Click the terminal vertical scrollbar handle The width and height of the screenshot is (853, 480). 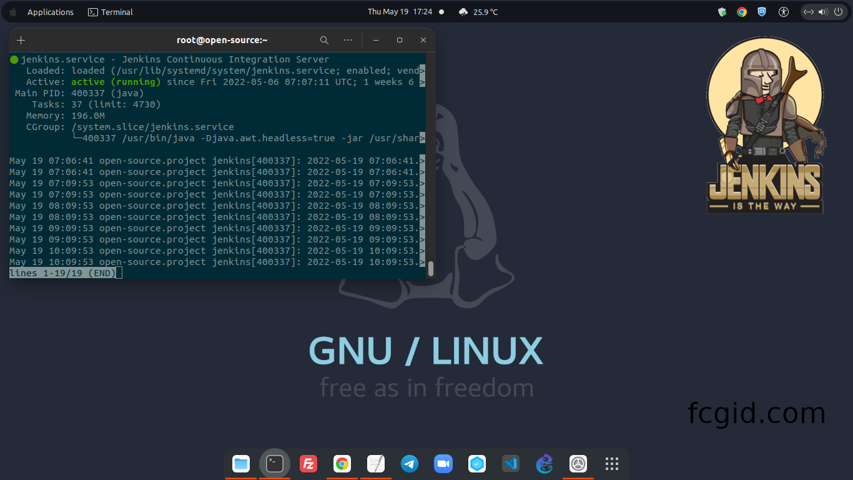pyautogui.click(x=430, y=269)
